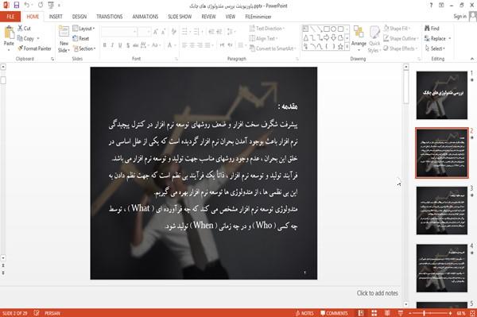Toggle the Notes pane in status bar
The width and height of the screenshot is (477, 317).
click(x=304, y=313)
